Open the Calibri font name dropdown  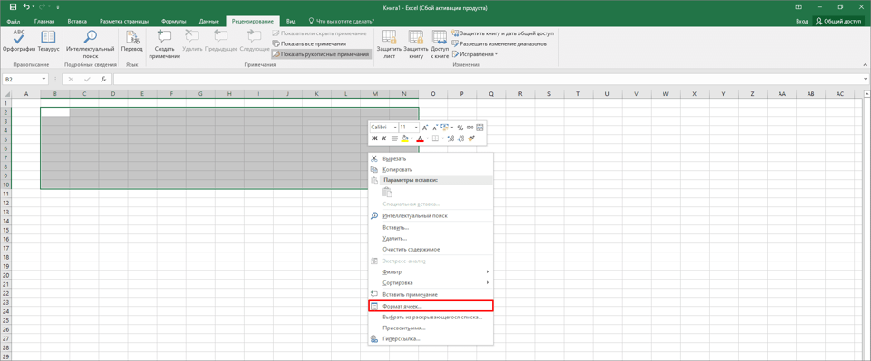click(395, 128)
